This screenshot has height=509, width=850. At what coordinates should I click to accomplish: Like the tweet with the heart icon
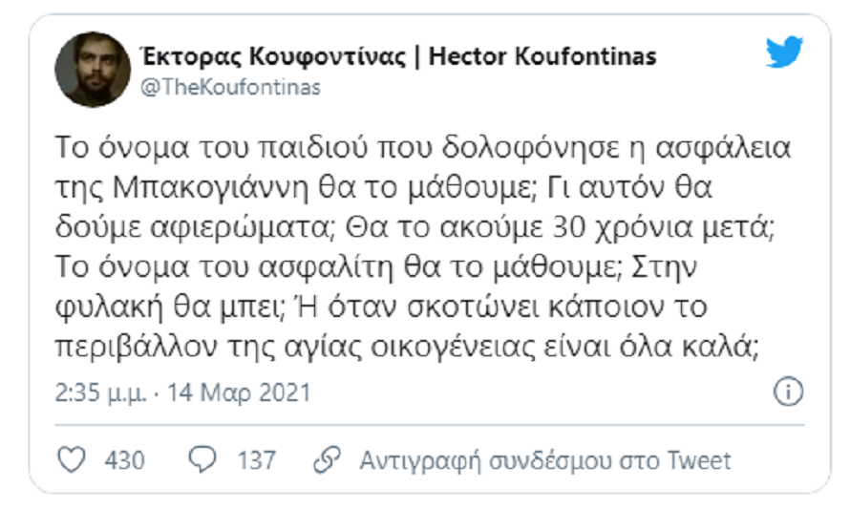coord(72,459)
